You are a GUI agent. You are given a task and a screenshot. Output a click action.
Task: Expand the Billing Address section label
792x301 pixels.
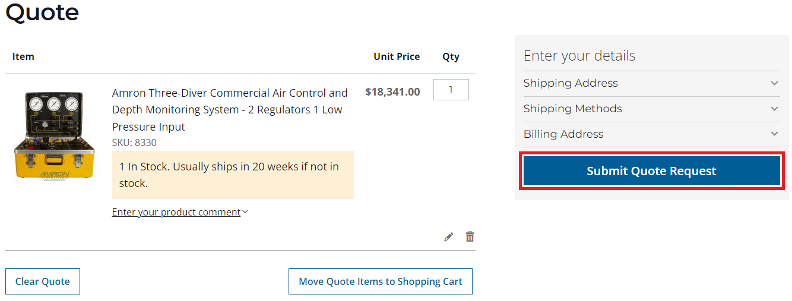click(x=563, y=135)
